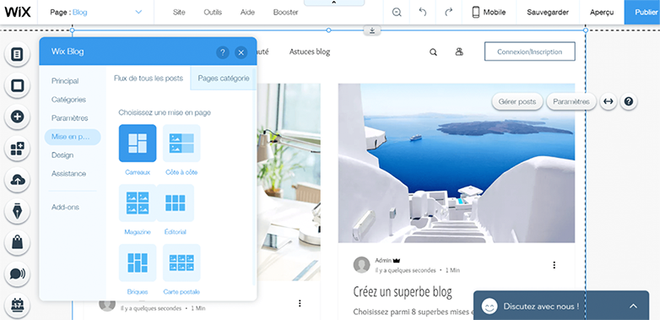Click the Santorini blog post image

[x=457, y=163]
